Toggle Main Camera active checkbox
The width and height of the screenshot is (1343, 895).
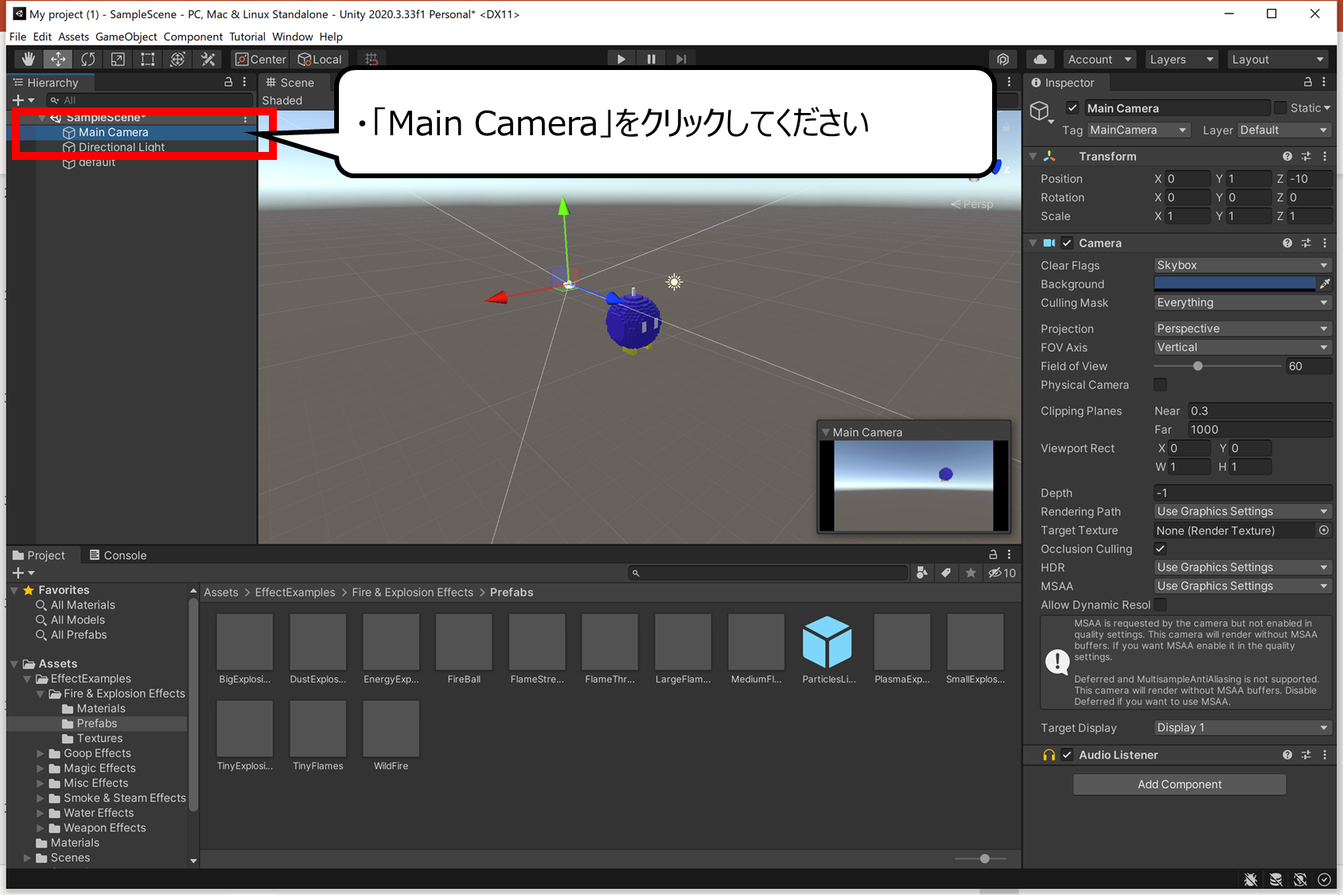[1072, 108]
